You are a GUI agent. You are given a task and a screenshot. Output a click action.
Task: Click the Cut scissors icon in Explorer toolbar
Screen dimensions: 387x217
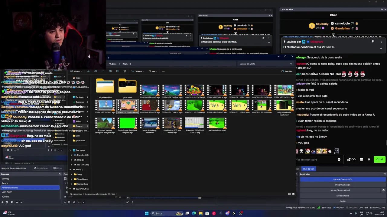(88, 71)
